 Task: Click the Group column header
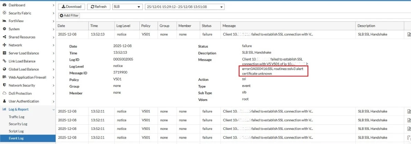(167, 26)
